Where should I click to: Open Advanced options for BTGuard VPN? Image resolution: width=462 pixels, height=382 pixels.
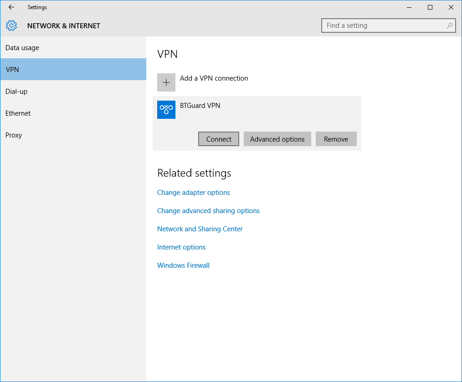click(277, 139)
